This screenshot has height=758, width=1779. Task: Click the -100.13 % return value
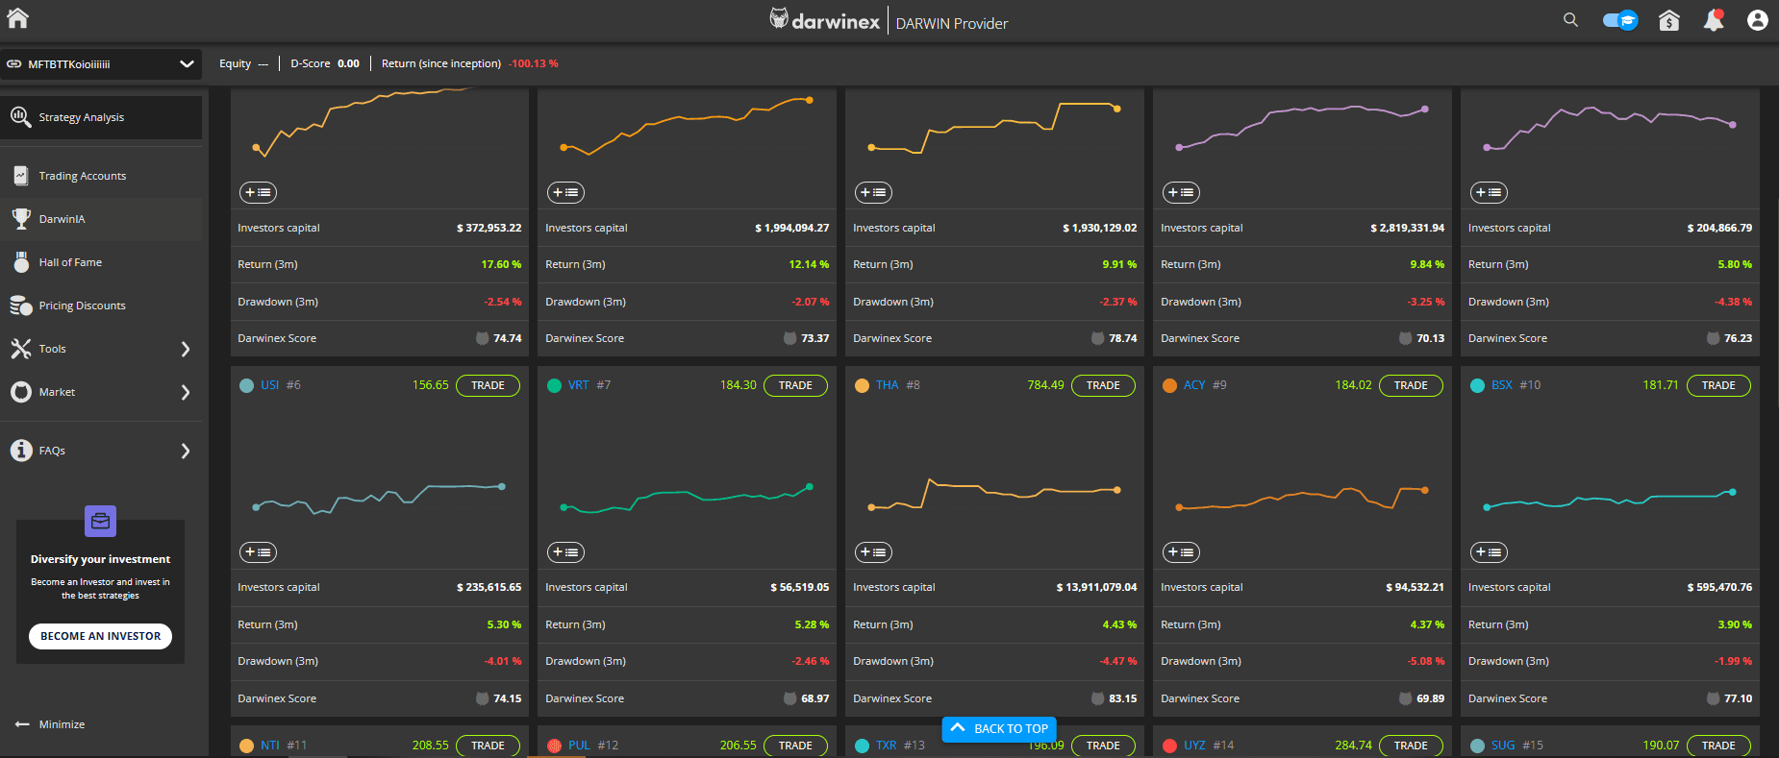[534, 63]
